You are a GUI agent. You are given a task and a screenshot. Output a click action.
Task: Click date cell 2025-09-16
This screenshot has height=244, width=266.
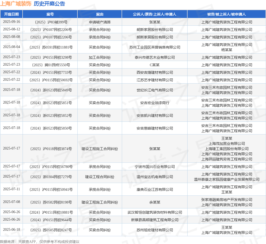point(11,22)
